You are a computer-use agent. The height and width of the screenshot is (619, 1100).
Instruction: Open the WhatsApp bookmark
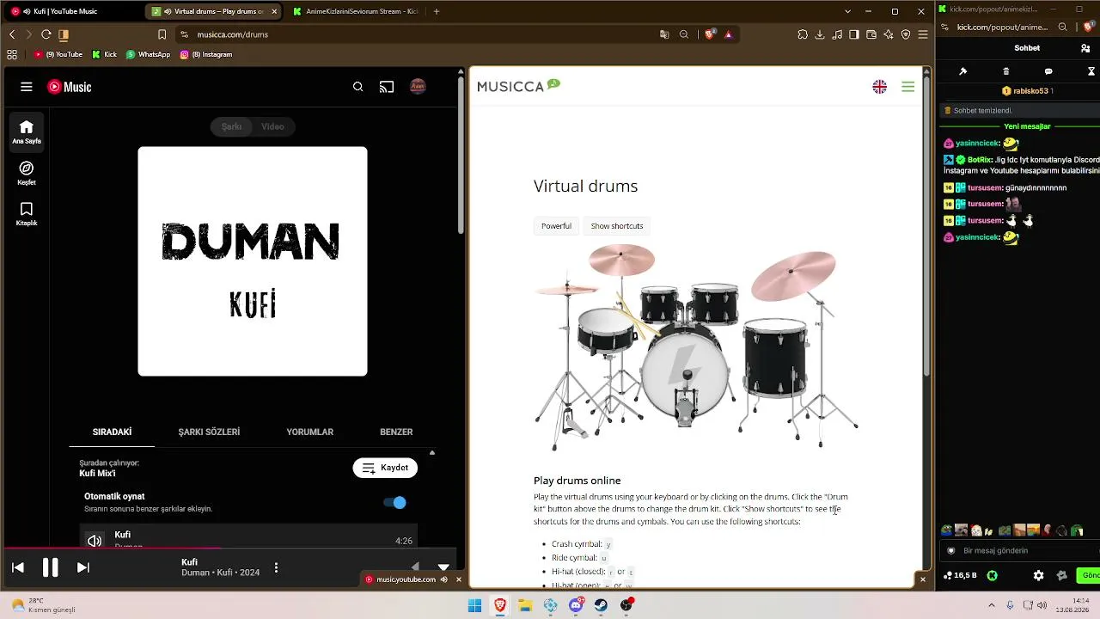point(148,54)
